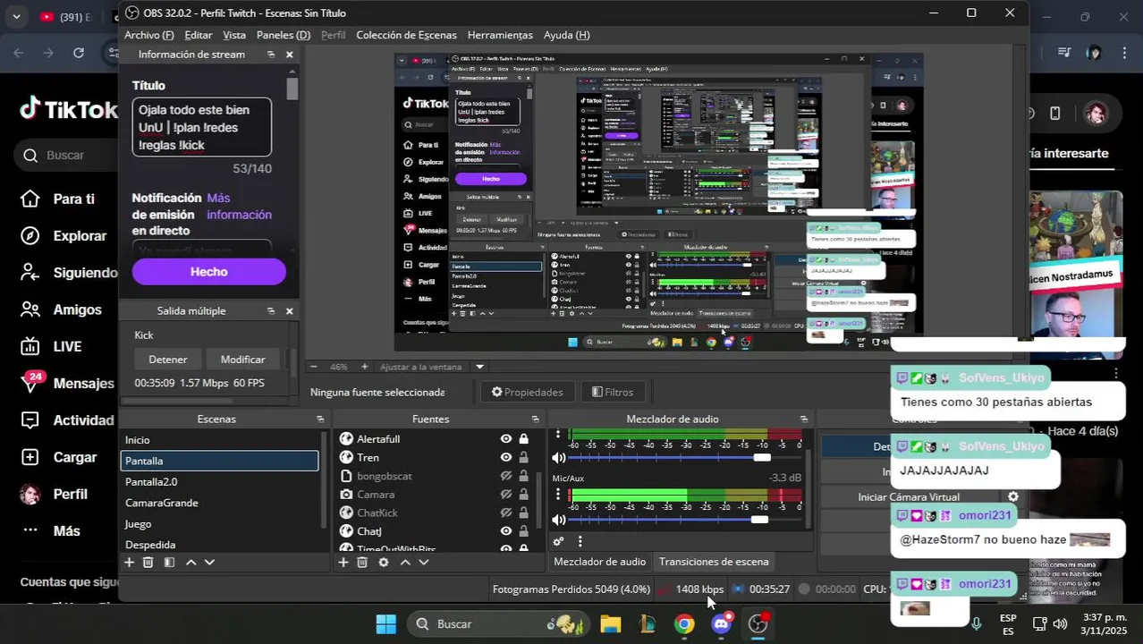Open the preview scaling dropdown arrow
This screenshot has height=644, width=1143.
tap(479, 367)
